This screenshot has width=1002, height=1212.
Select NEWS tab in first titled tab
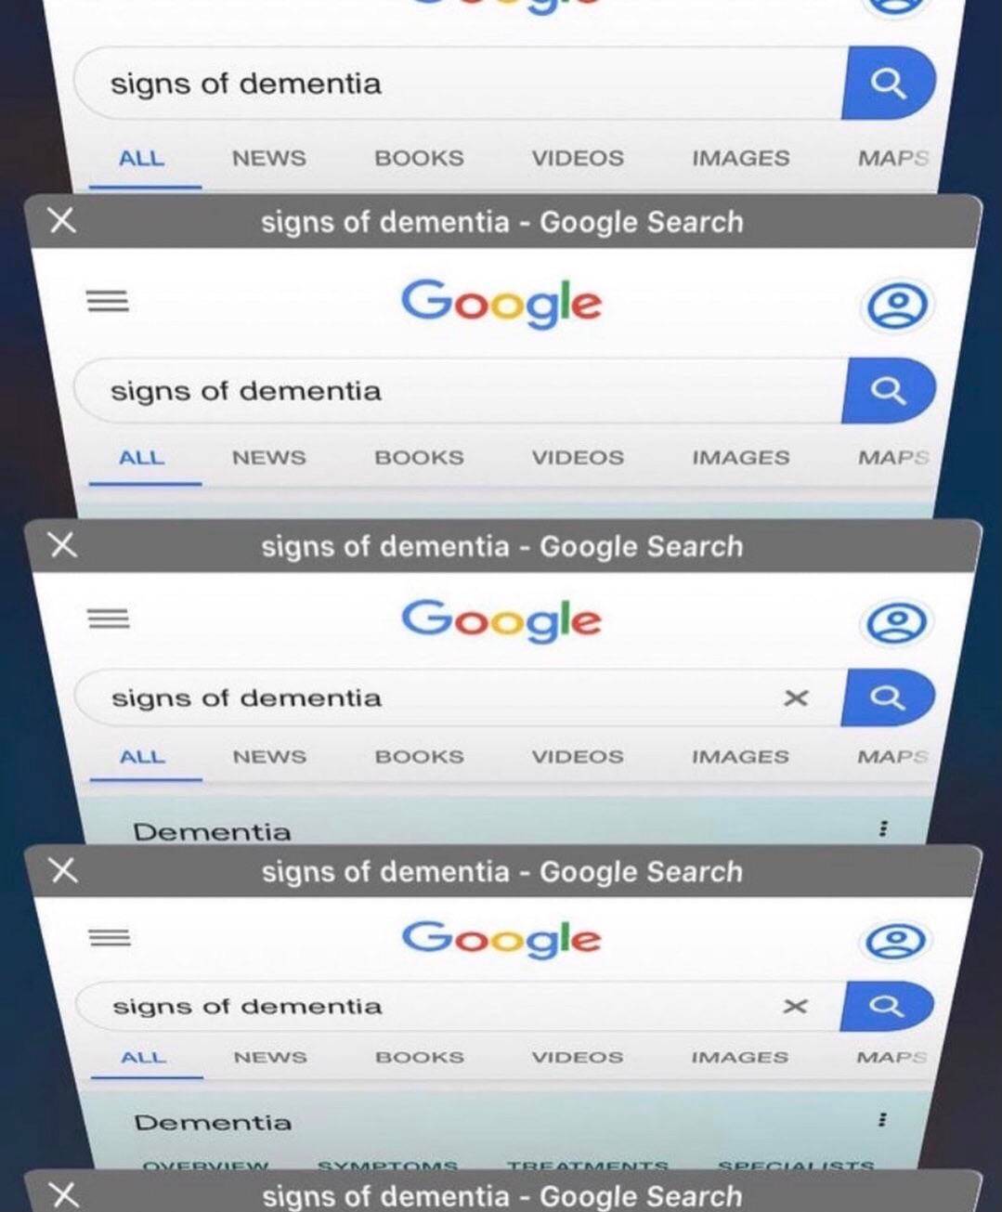pos(268,458)
